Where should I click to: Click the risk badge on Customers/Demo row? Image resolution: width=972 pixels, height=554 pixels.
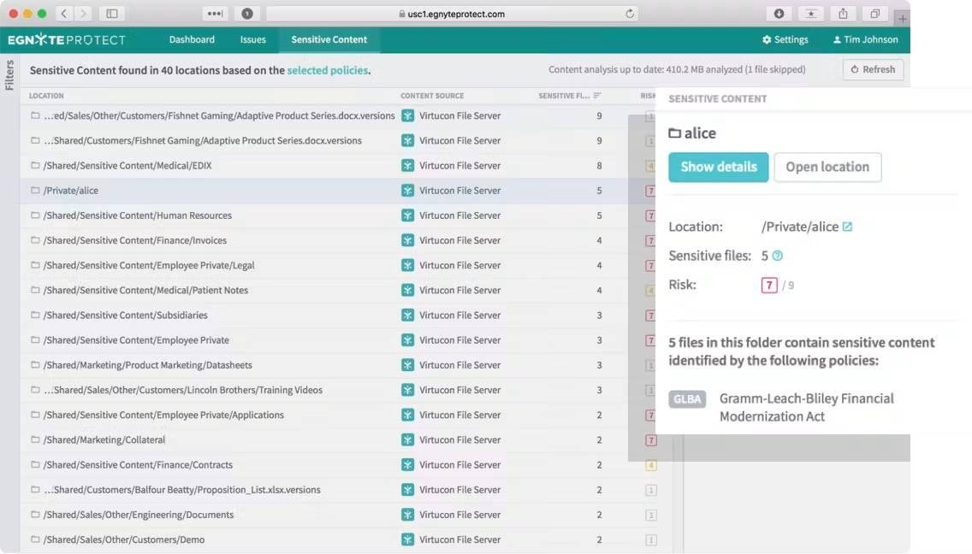tap(651, 539)
